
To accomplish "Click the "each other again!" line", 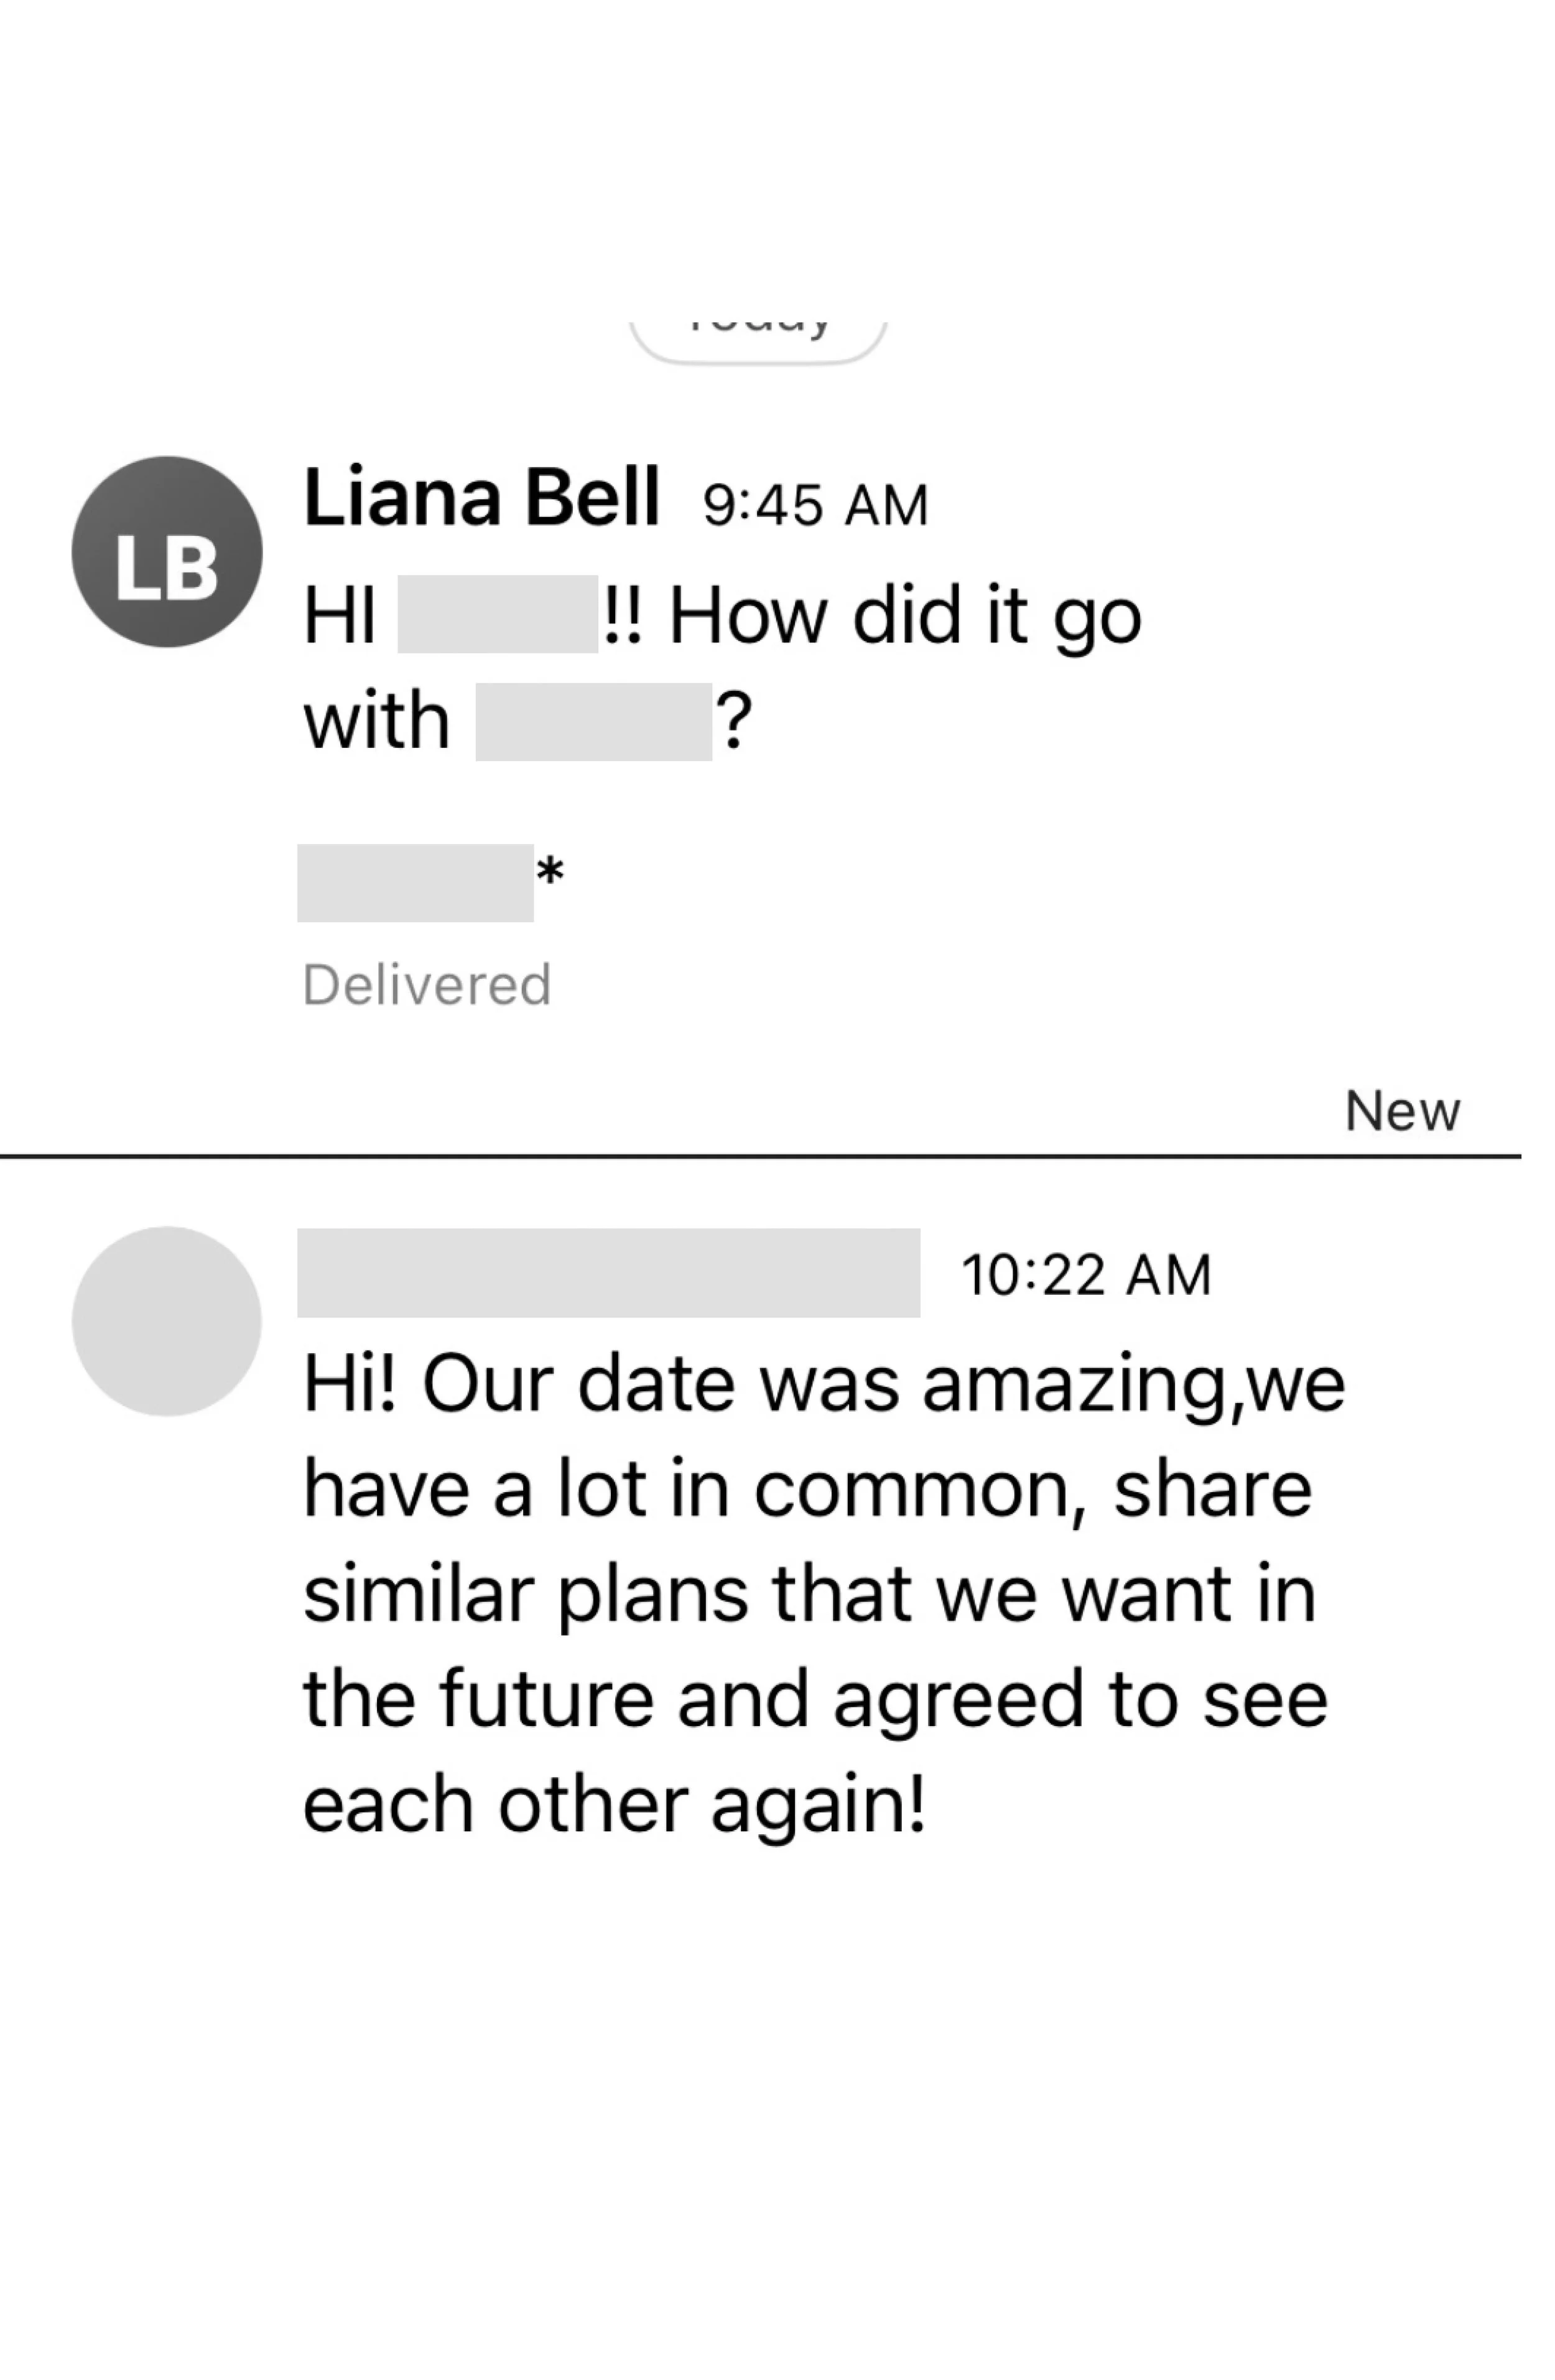I will 614,1805.
